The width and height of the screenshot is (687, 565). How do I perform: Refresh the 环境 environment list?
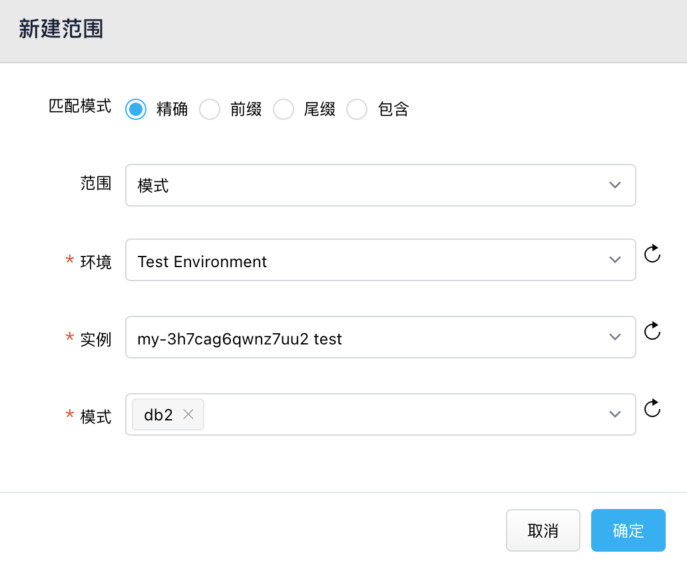click(x=652, y=254)
